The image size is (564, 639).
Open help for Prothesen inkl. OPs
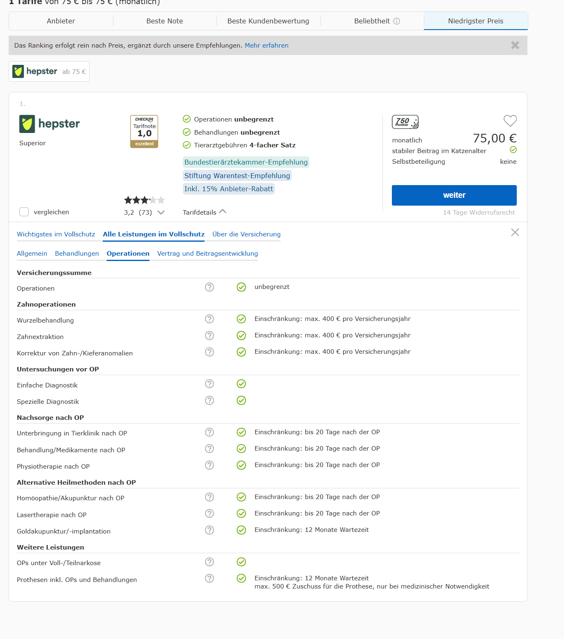(x=209, y=578)
